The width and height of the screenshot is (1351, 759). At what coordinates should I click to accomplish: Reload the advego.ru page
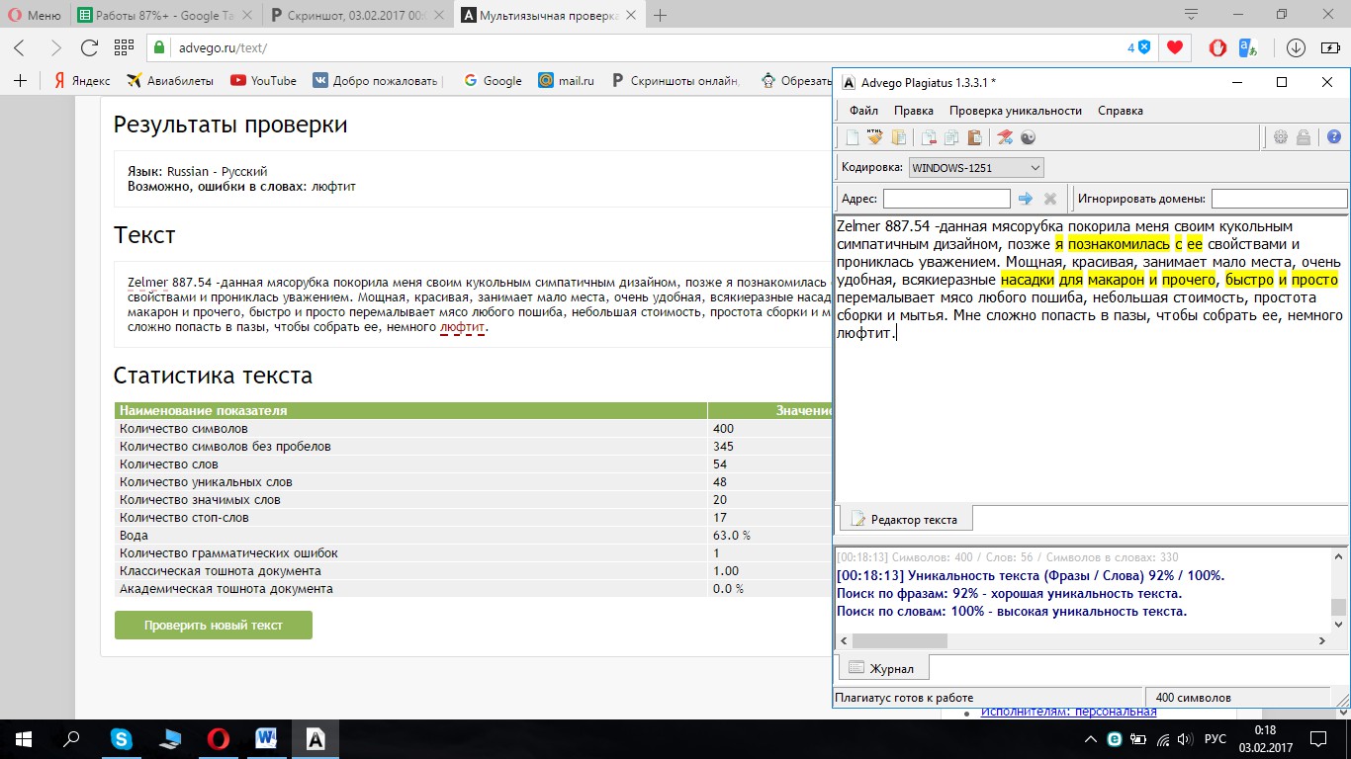[x=90, y=47]
